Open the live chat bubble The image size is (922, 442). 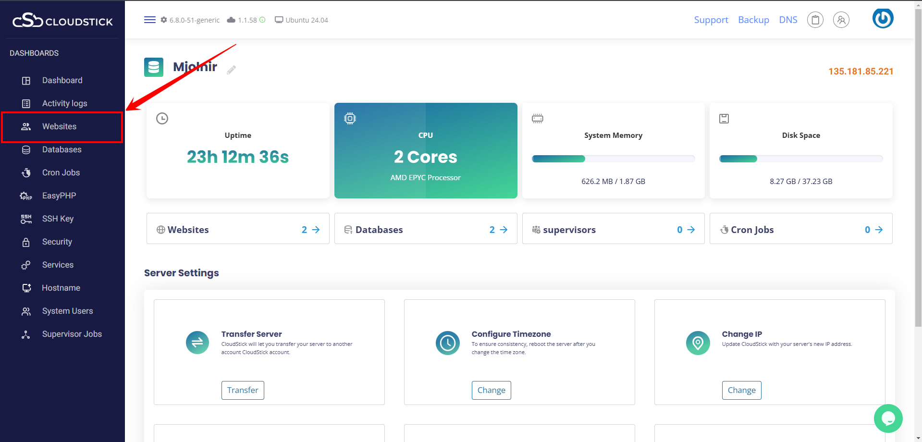888,418
